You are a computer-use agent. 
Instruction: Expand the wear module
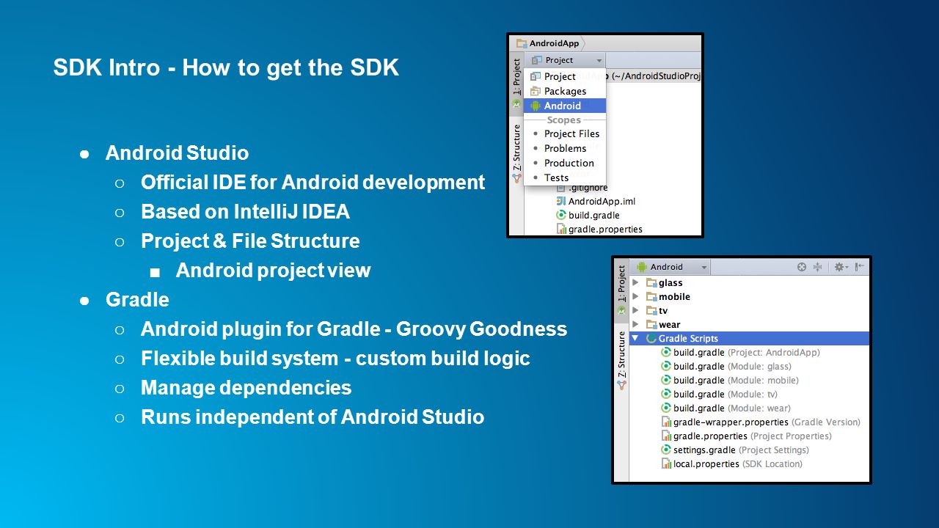(635, 324)
